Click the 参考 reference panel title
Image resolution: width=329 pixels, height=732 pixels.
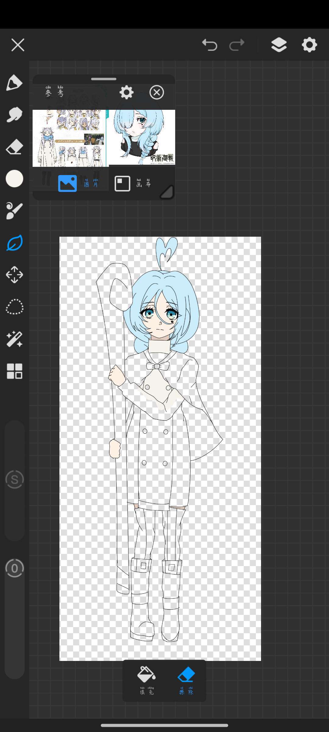(54, 91)
